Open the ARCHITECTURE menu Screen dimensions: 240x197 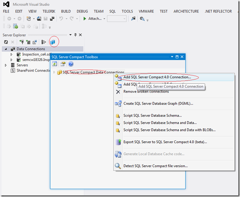186,11
